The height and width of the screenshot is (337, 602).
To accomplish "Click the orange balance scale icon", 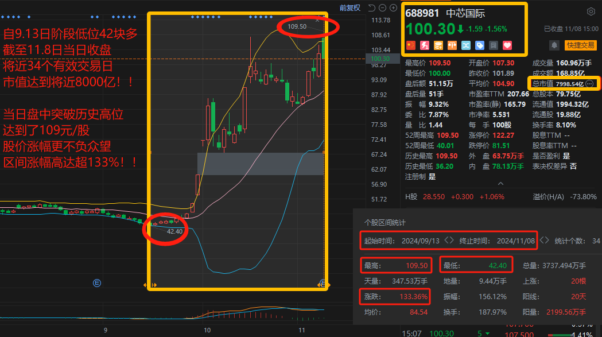I will coord(452,45).
